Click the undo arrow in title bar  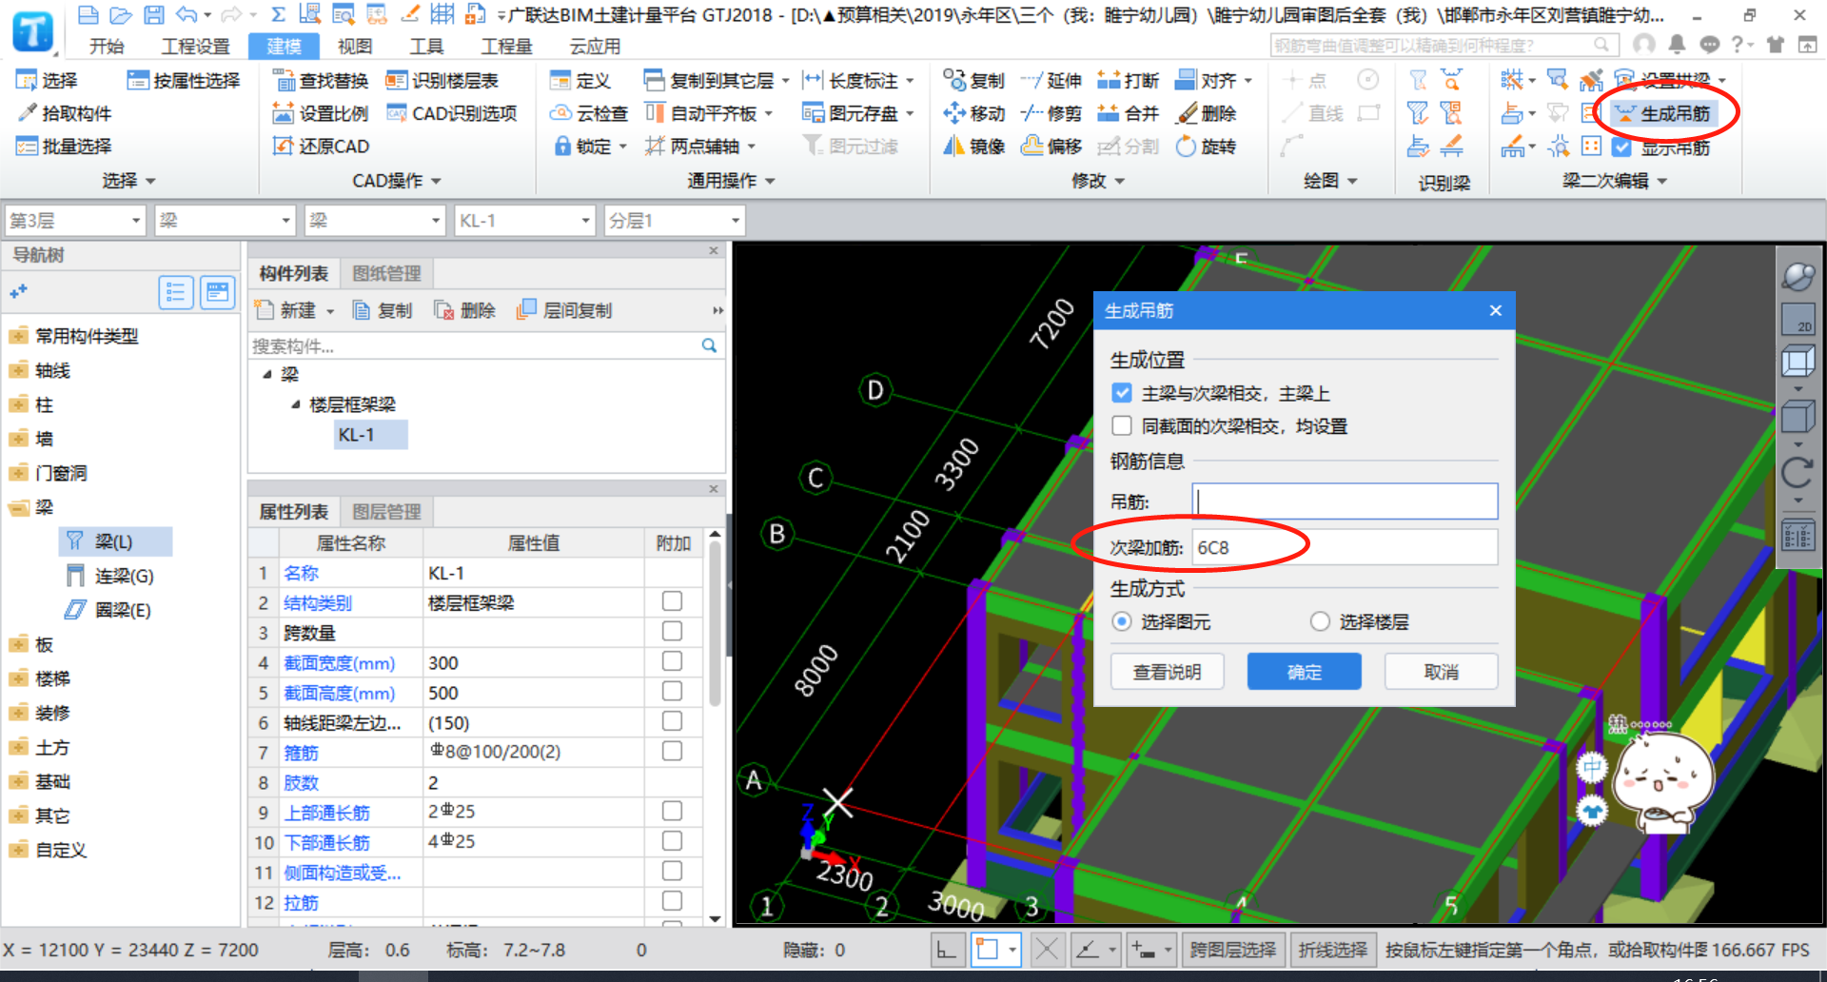(187, 14)
